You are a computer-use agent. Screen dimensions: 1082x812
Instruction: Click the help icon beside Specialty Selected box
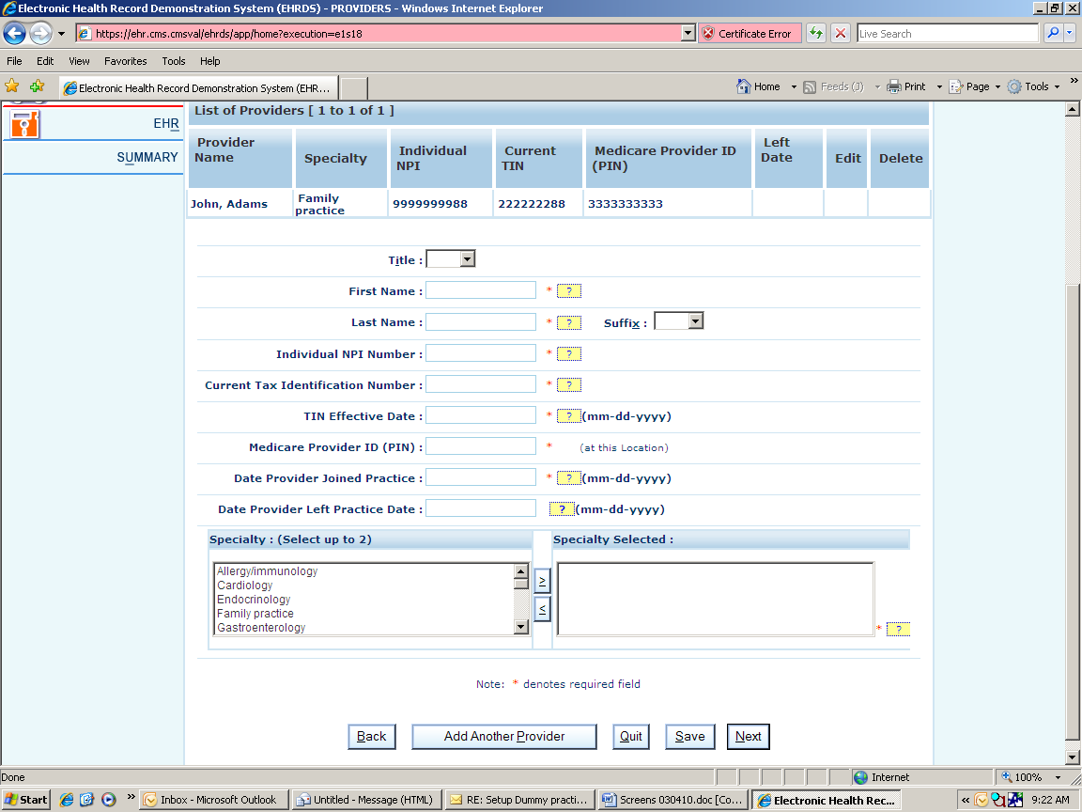click(x=898, y=629)
